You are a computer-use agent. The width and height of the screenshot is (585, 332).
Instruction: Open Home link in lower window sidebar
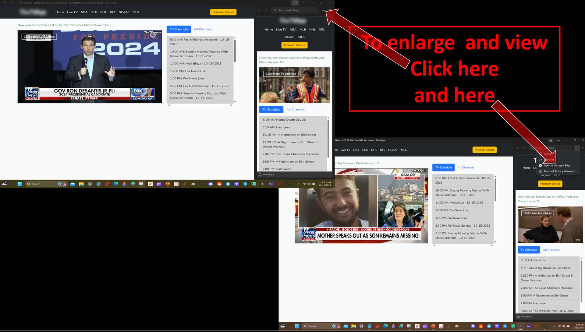526,168
